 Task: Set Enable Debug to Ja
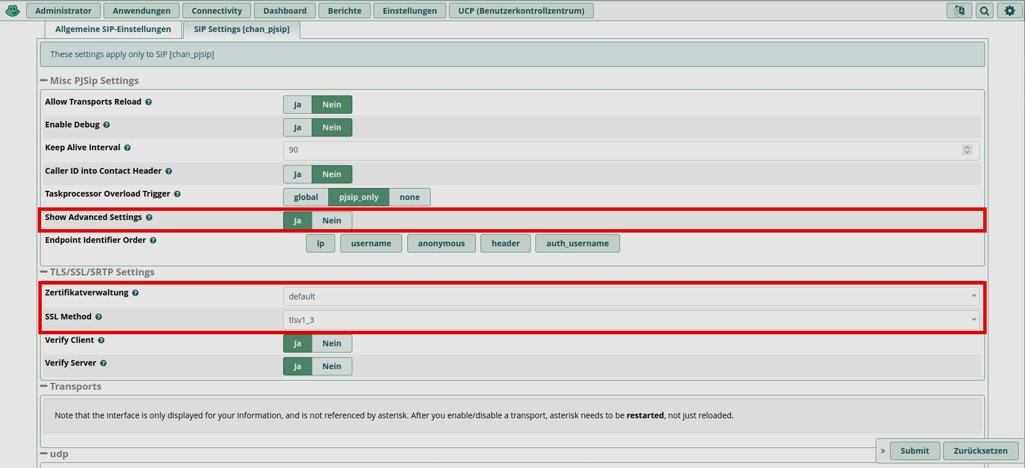click(297, 127)
